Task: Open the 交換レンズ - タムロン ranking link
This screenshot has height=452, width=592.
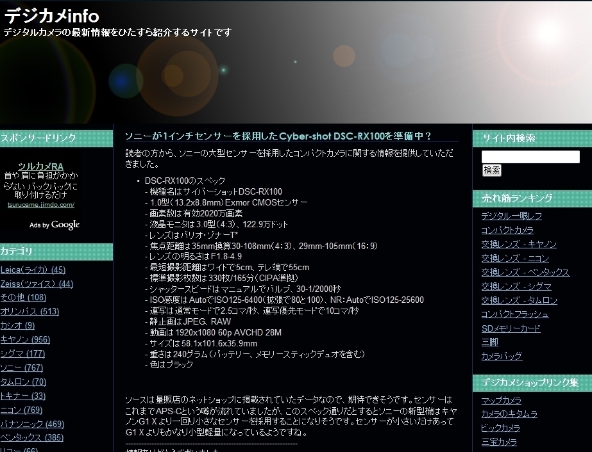Action: pos(519,300)
